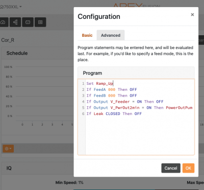This screenshot has height=190, width=204.
Task: Click the IQ panel heading
Action: (x=9, y=168)
